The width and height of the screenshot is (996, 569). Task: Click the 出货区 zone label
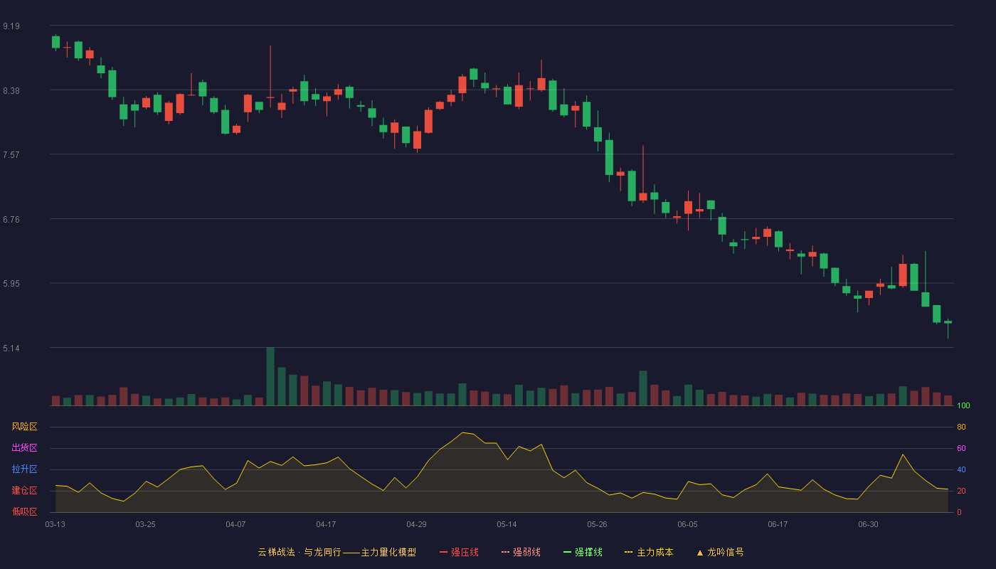[24, 448]
